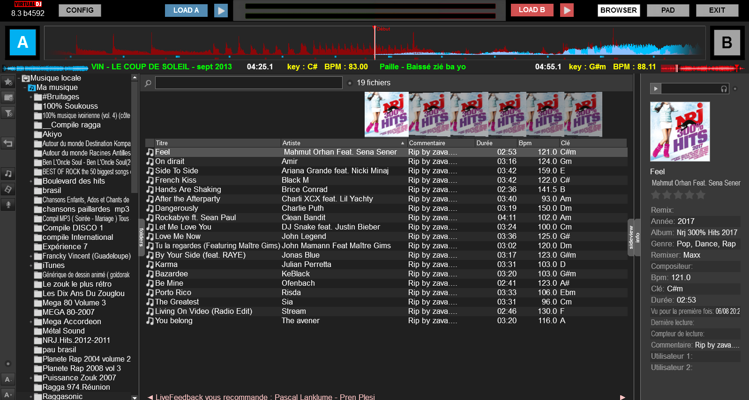The image size is (749, 400).
Task: Click the Musique locale computer icon
Action: tap(26, 78)
